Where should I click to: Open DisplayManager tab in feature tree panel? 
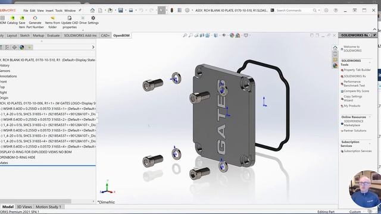(x=22, y=48)
